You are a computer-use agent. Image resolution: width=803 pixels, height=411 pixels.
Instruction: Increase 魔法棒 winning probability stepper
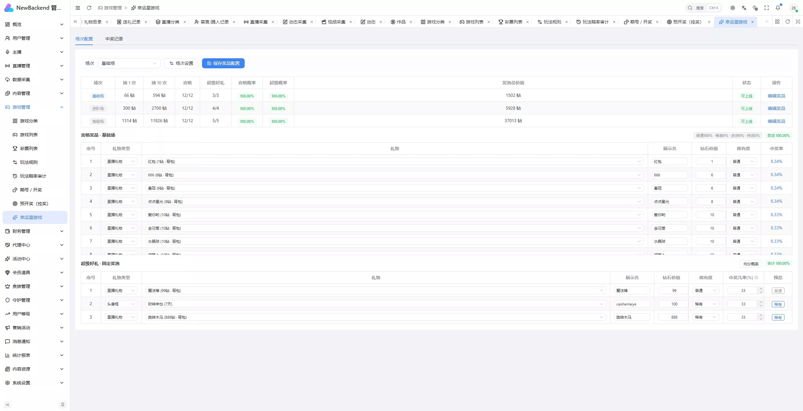(x=761, y=289)
